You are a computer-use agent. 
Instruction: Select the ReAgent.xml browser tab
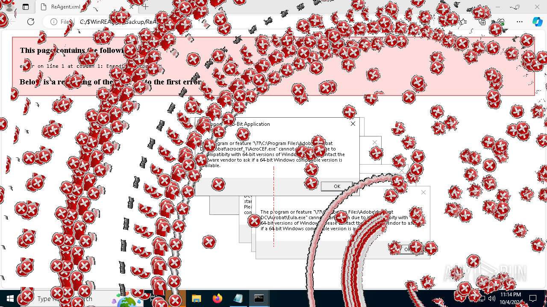click(x=85, y=7)
